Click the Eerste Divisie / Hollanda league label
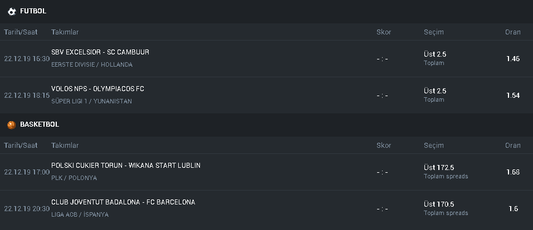The image size is (533, 230). [x=92, y=64]
